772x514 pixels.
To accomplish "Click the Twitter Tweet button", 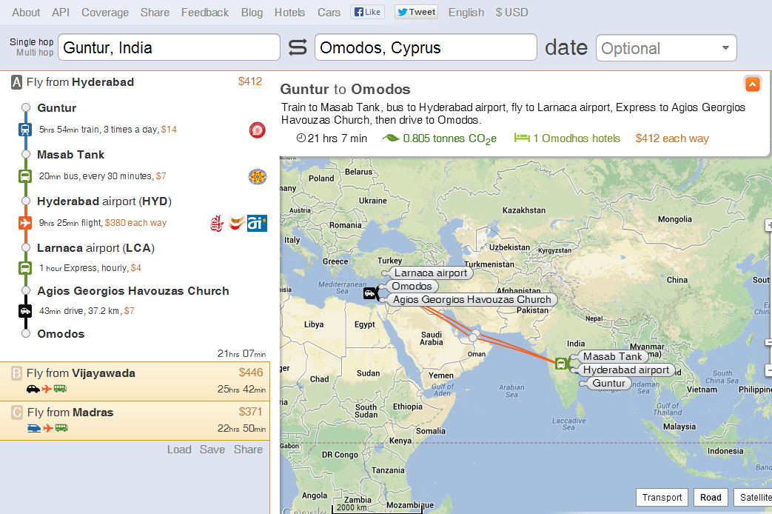I will click(417, 12).
